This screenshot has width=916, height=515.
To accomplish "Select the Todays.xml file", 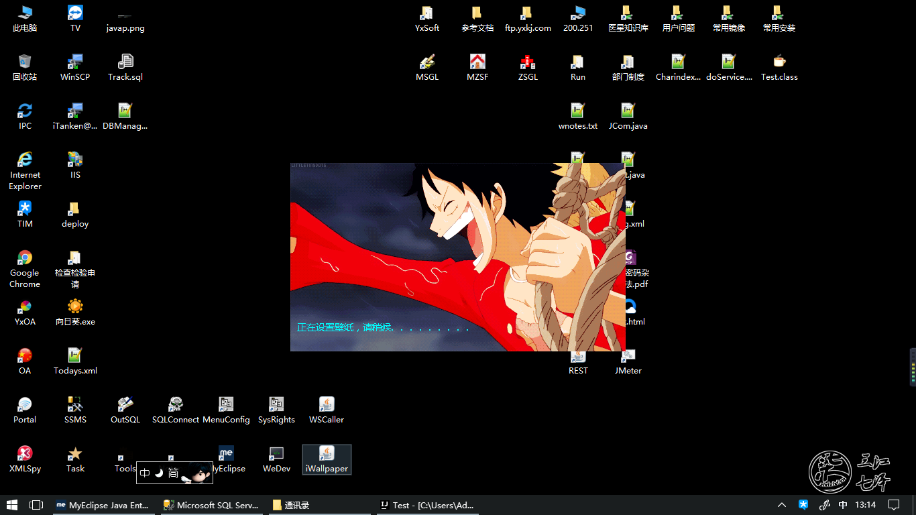I will [x=75, y=361].
